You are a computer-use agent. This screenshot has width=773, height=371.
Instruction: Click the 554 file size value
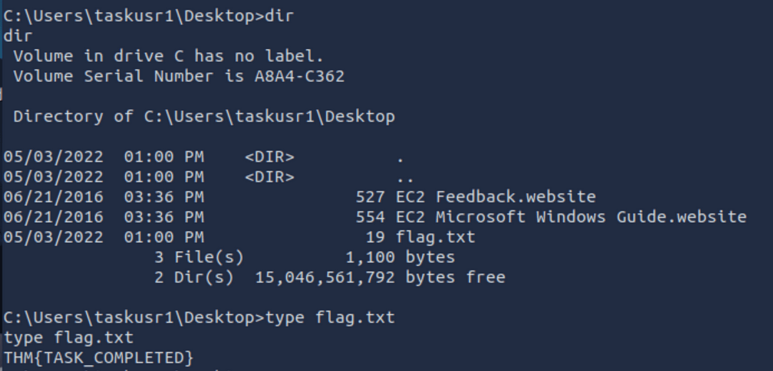point(370,216)
